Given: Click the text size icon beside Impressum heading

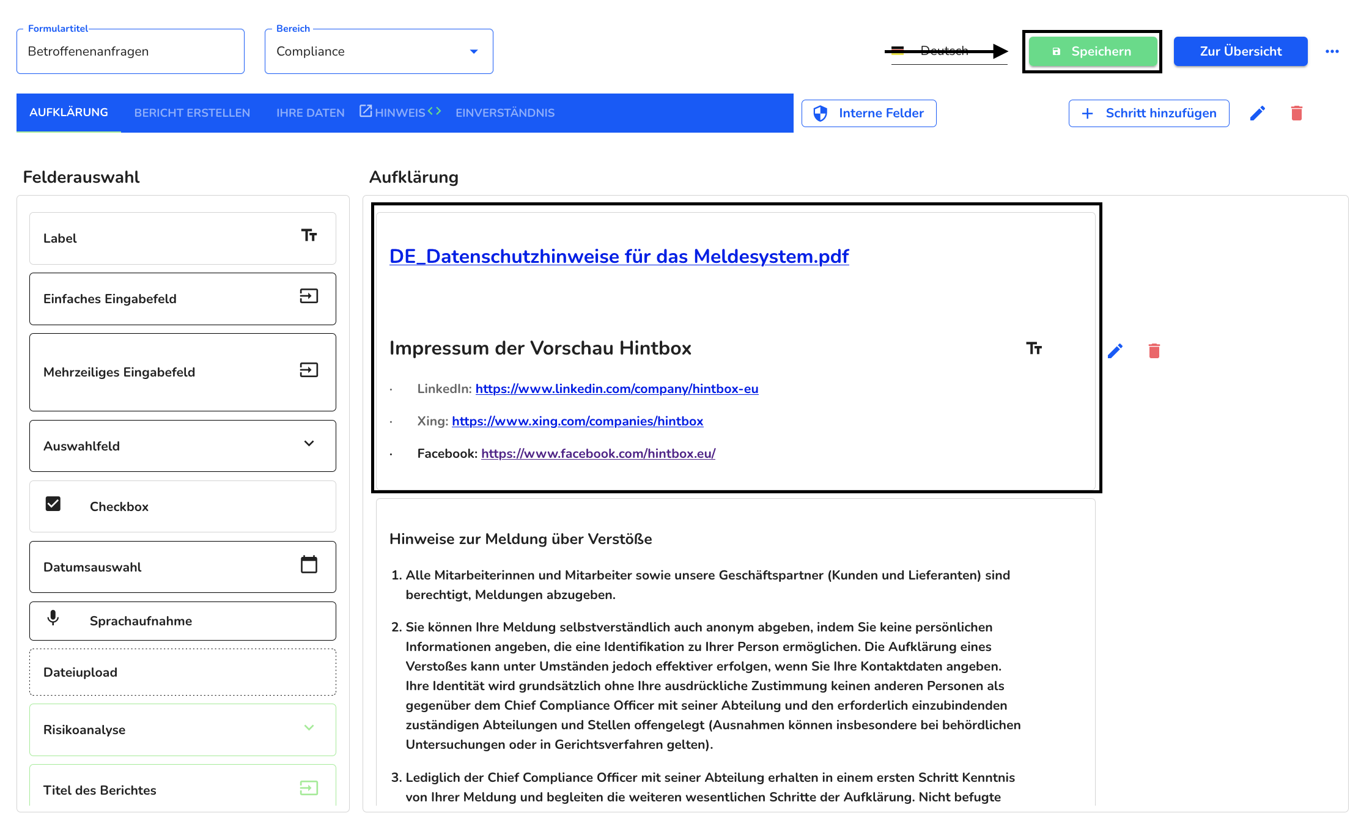Looking at the screenshot, I should coord(1034,348).
